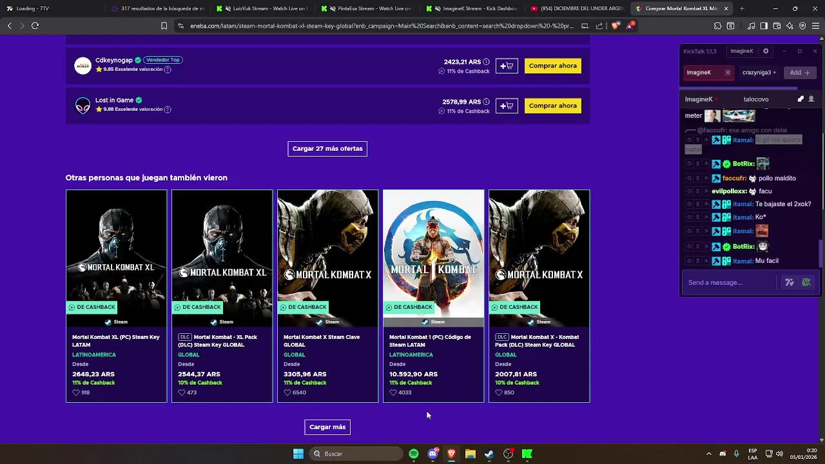The height and width of the screenshot is (464, 825).
Task: Select talocovo split chat tab
Action: (755, 99)
